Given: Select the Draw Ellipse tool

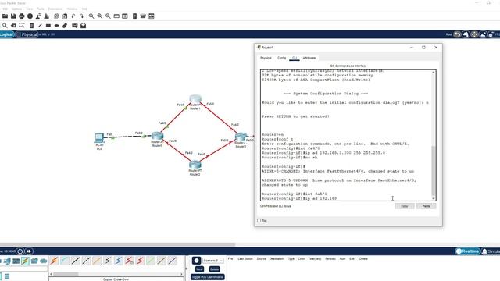Looking at the screenshot, I should pos(57,26).
